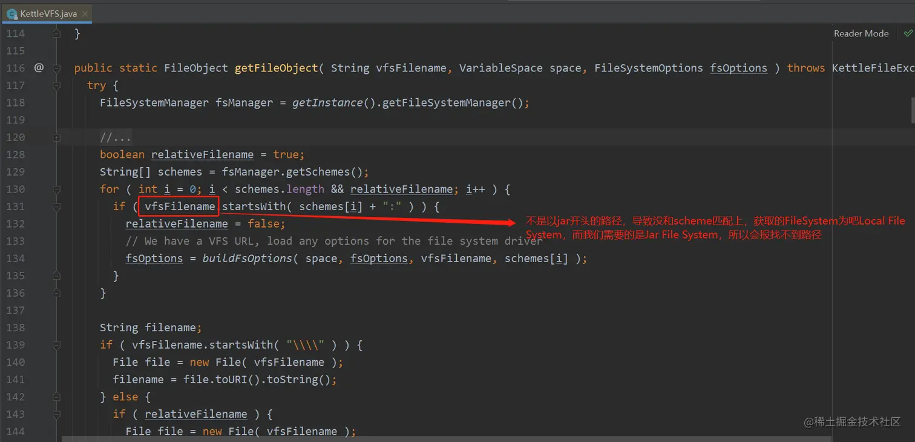Toggle off Reader Mode
Viewport: 915px width, 442px height.
[861, 33]
